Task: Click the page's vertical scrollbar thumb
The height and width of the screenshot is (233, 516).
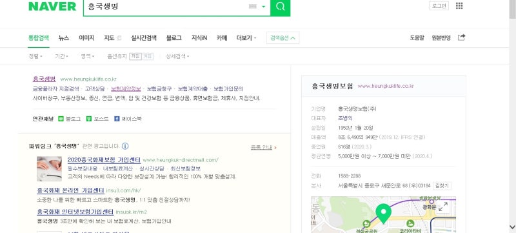Action: [x=512, y=9]
